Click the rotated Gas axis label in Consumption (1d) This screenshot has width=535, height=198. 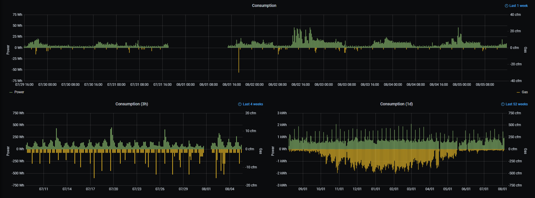[x=525, y=151]
